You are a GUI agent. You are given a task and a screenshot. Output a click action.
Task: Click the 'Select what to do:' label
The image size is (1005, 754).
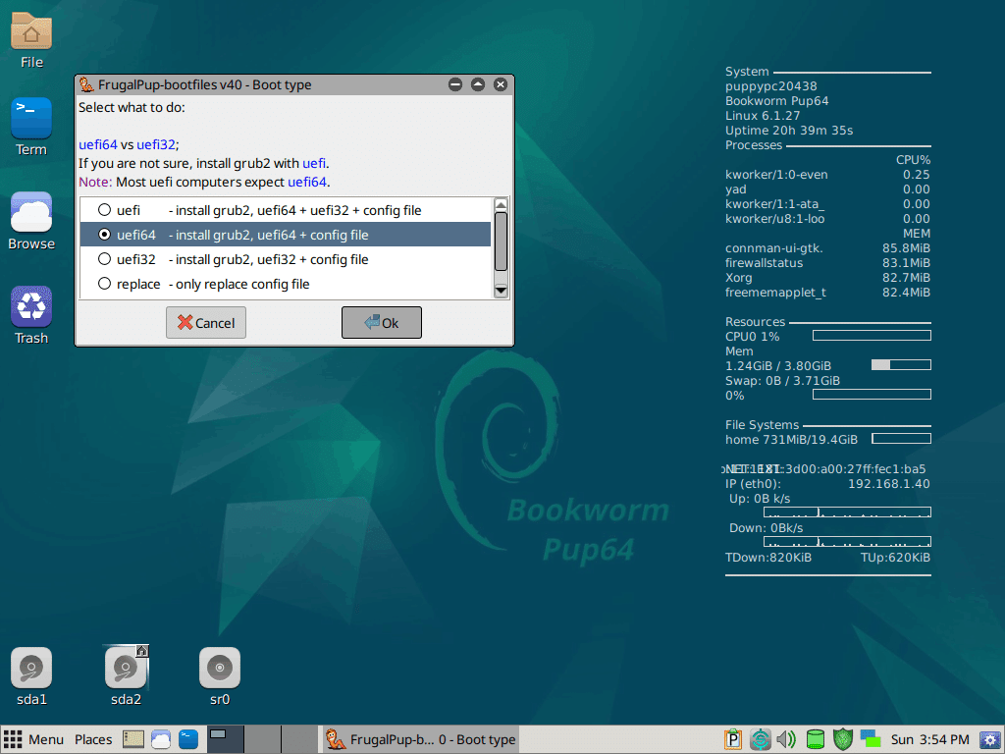[132, 107]
